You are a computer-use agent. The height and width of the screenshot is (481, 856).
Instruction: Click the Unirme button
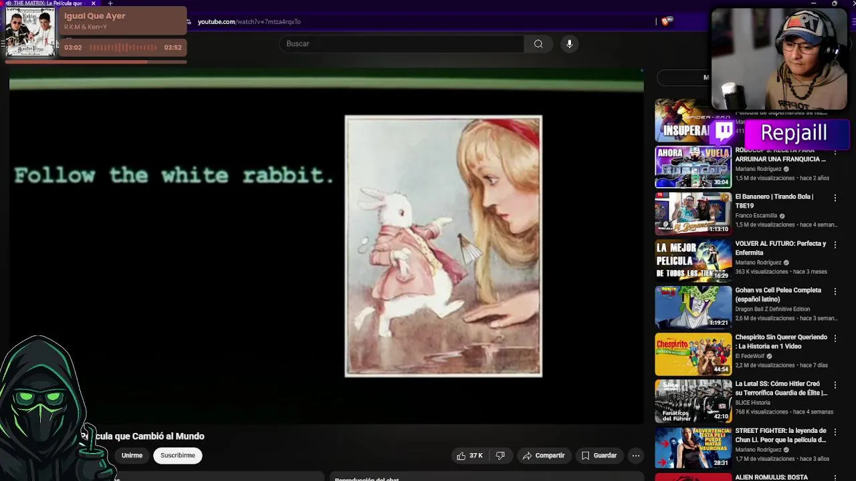pos(132,456)
